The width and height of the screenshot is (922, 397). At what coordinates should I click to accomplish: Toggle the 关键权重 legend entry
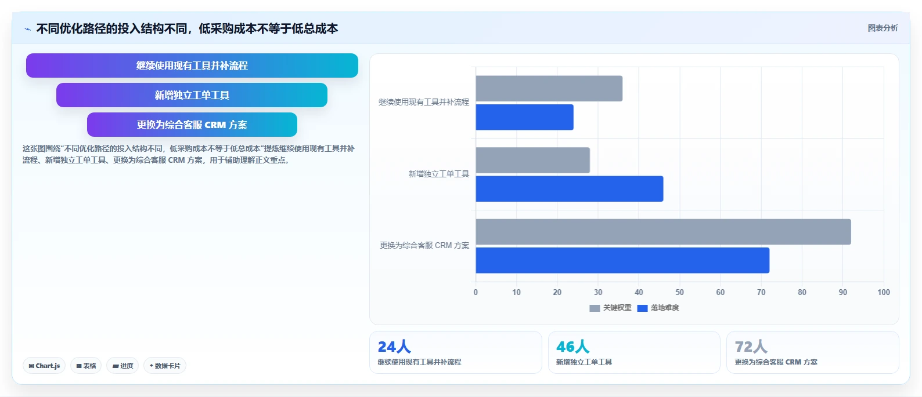point(610,308)
